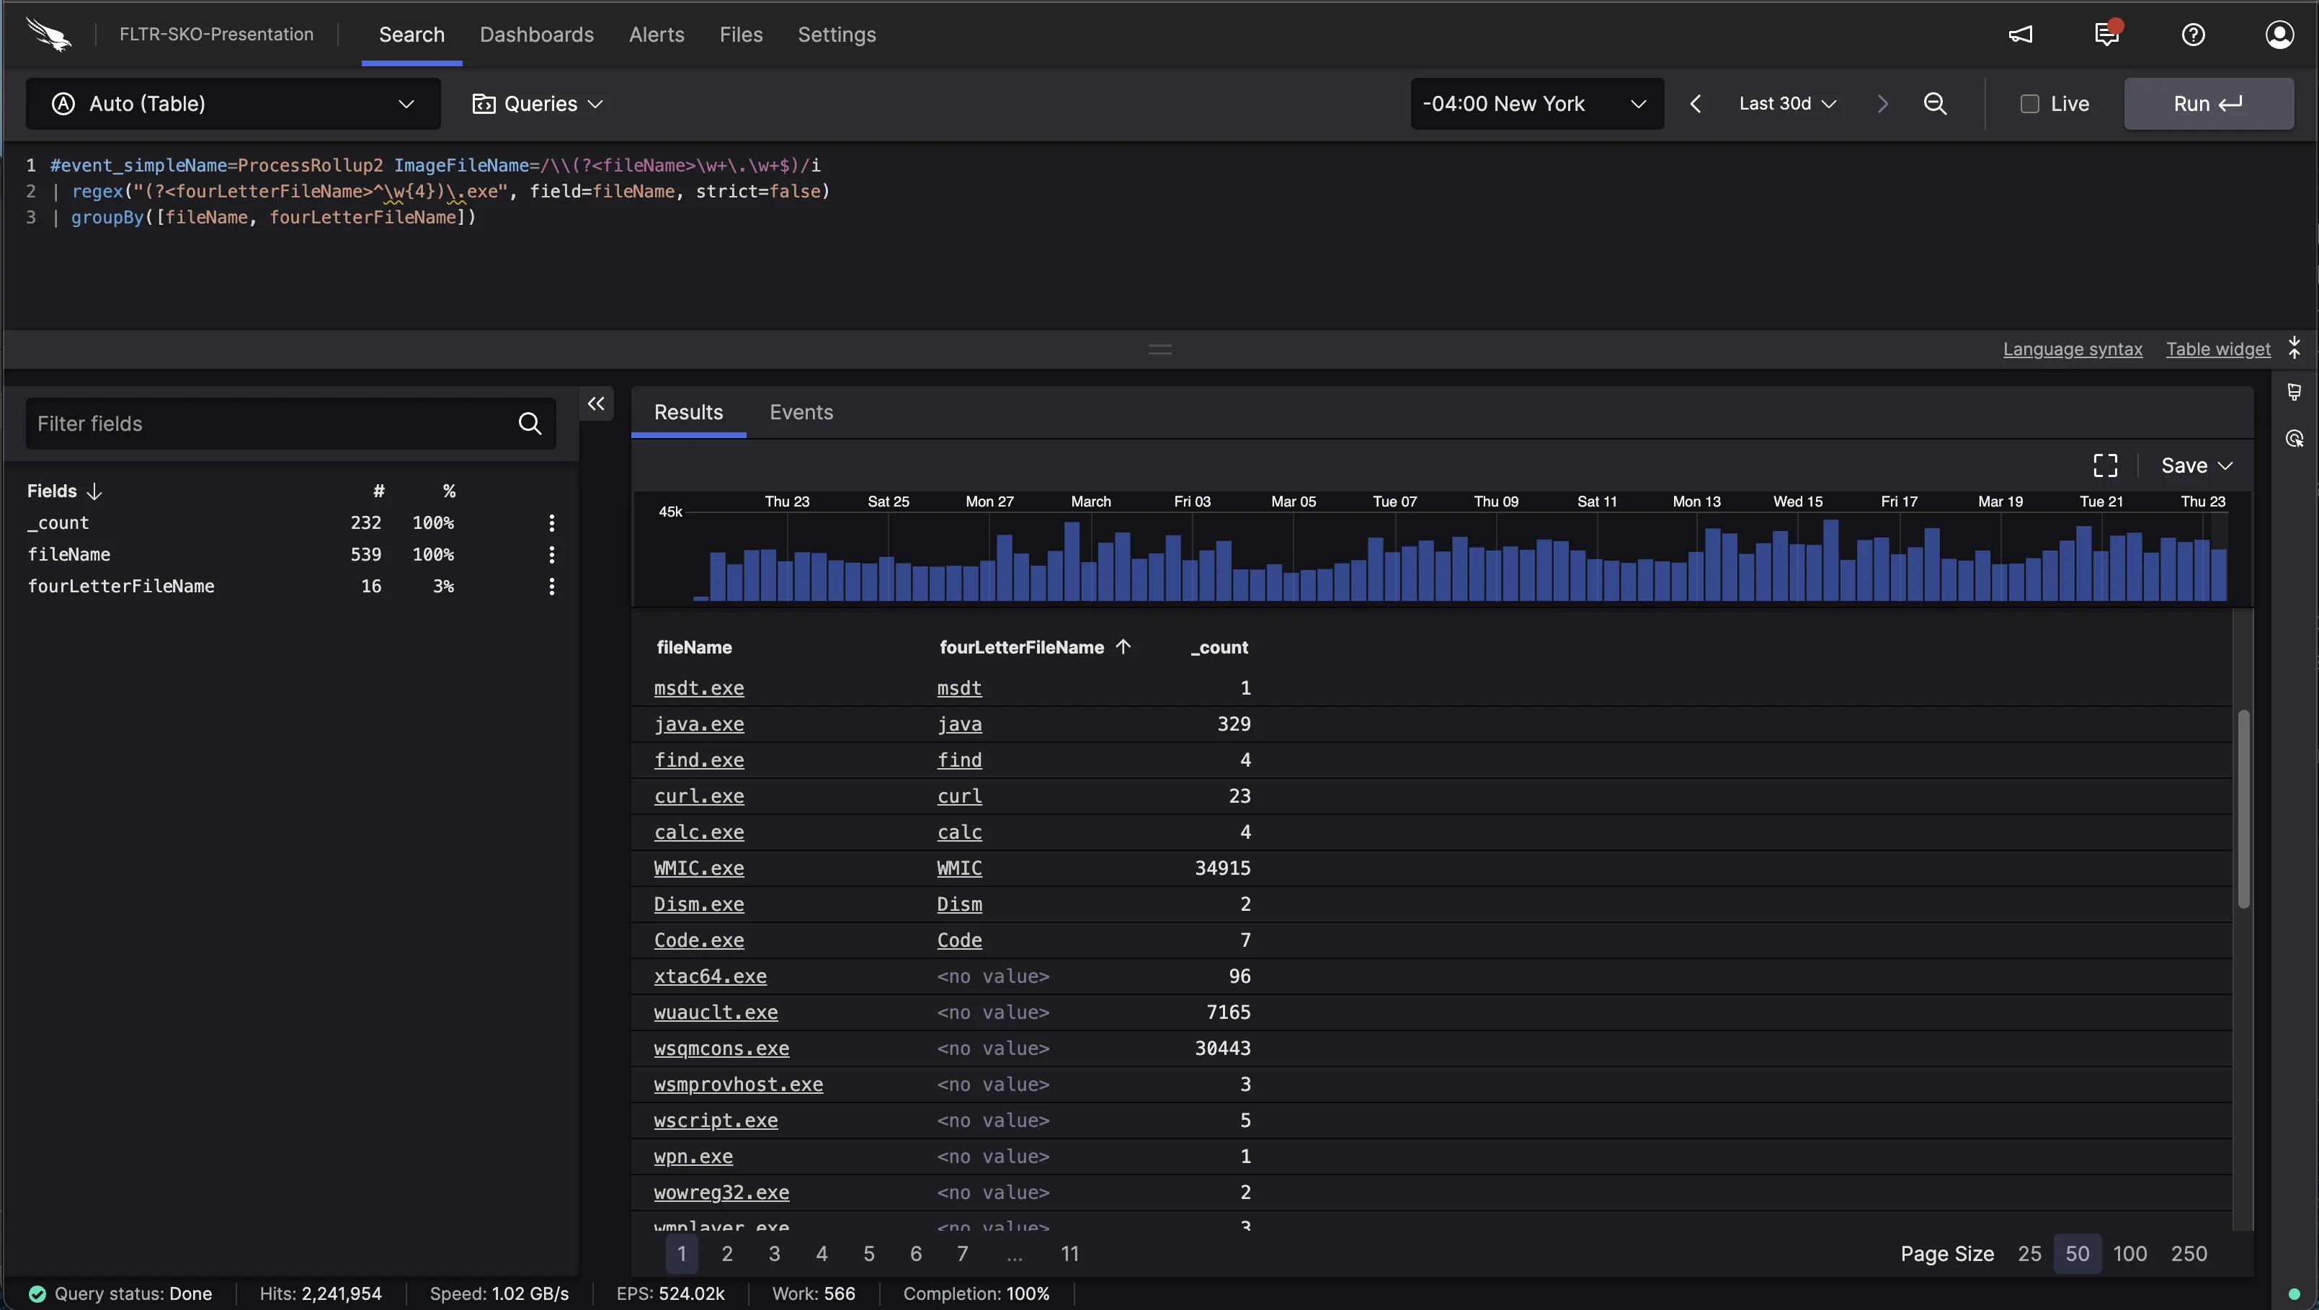Click the search icon in Filter fields
The height and width of the screenshot is (1310, 2319).
tap(530, 423)
